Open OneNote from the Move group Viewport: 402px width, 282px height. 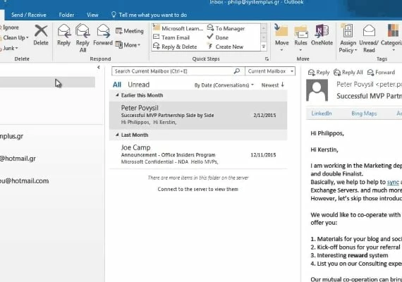click(x=322, y=31)
